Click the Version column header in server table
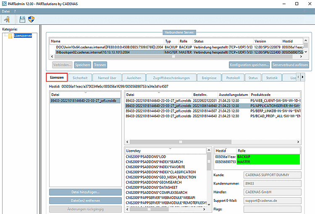This screenshot has width=315, height=214. click(267, 41)
